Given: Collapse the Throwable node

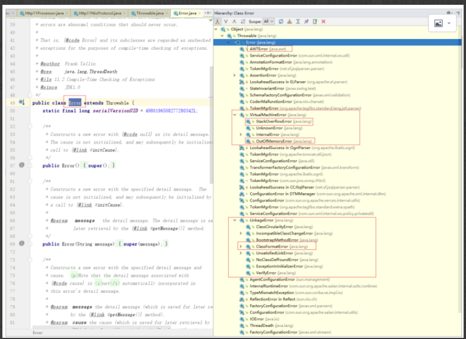Looking at the screenshot, I should [222, 35].
